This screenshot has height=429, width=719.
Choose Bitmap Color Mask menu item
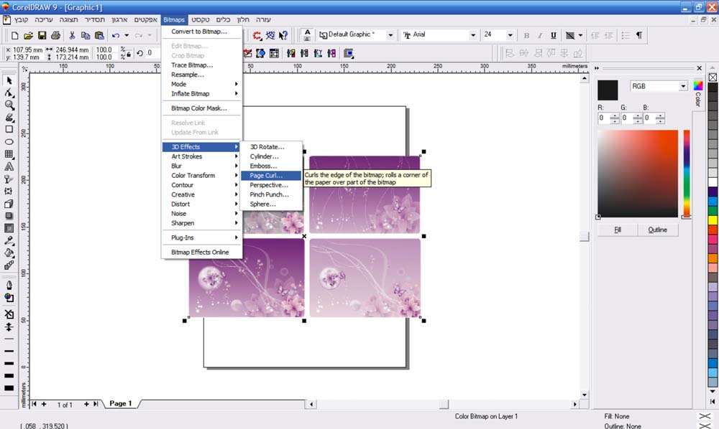202,108
